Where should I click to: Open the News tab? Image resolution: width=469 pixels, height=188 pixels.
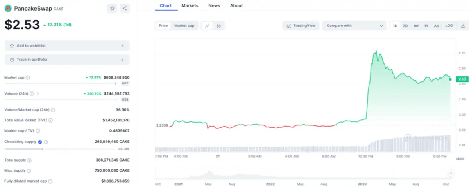point(214,6)
